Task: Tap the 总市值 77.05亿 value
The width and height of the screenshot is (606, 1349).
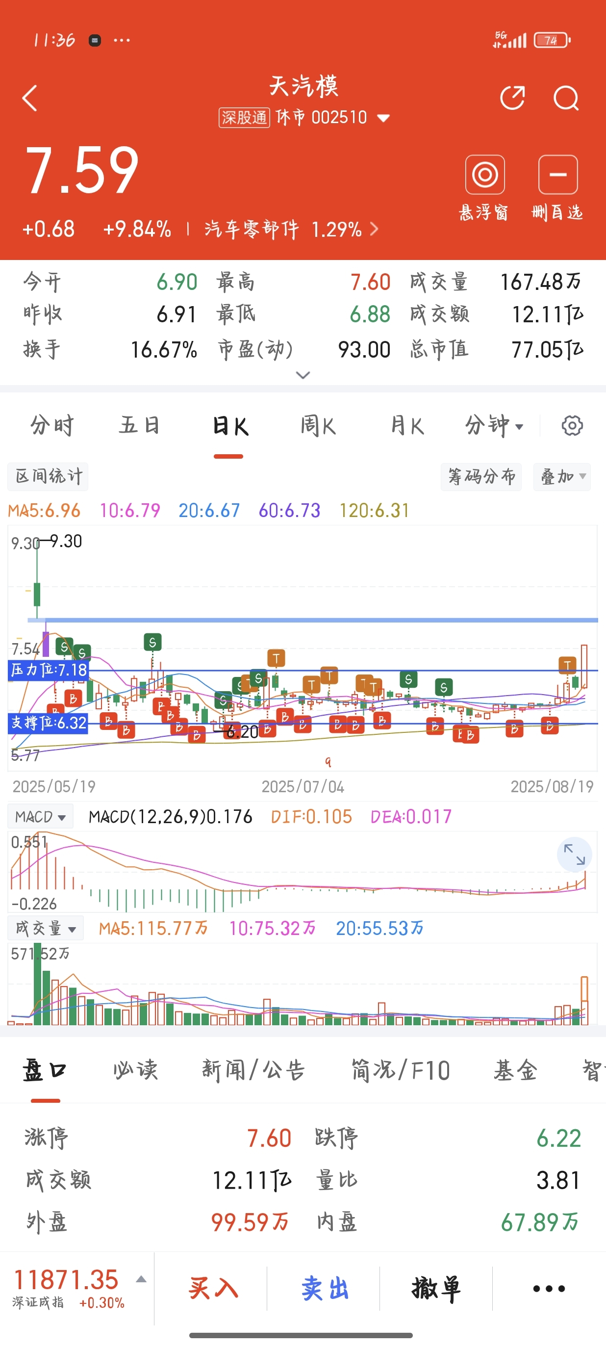Action: pos(547,350)
